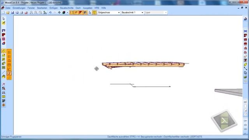Select the arrow pointer tool in left toolbar
The image size is (249, 140).
point(4,19)
